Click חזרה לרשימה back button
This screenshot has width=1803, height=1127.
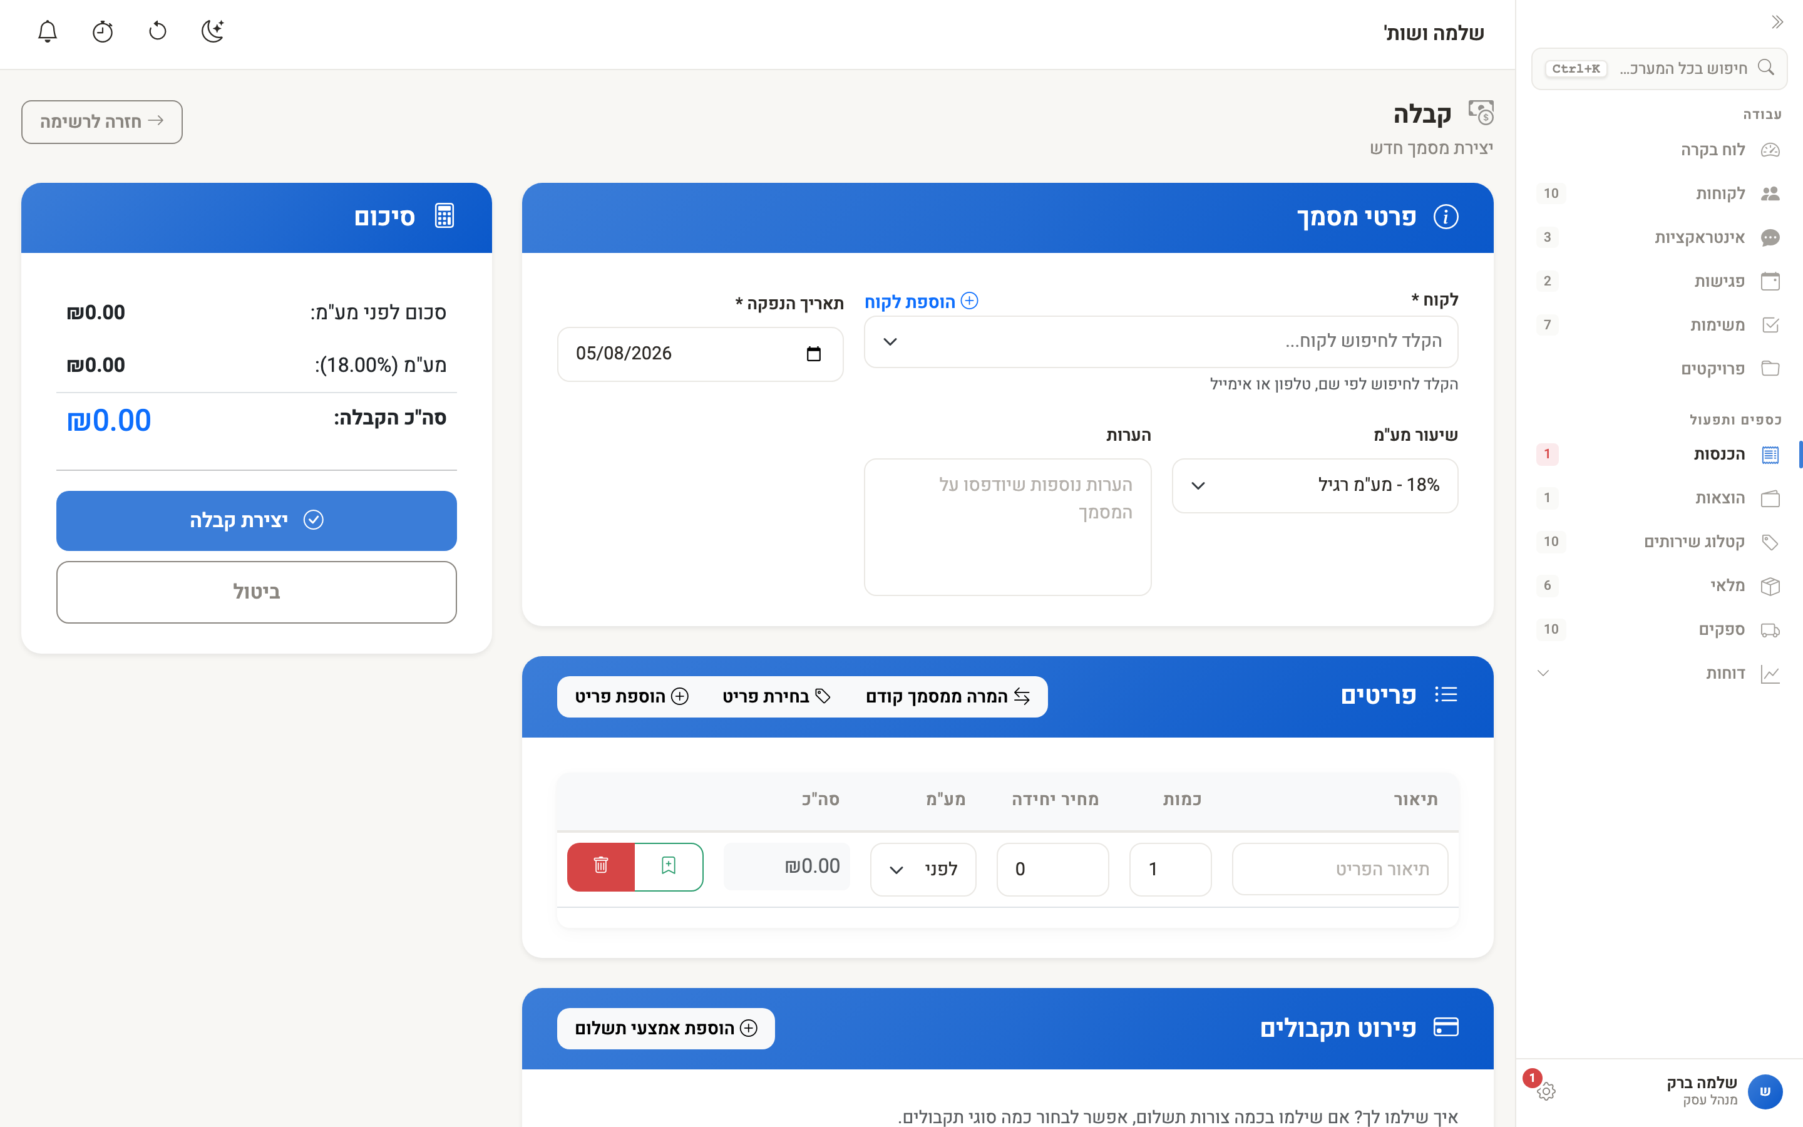pos(102,121)
